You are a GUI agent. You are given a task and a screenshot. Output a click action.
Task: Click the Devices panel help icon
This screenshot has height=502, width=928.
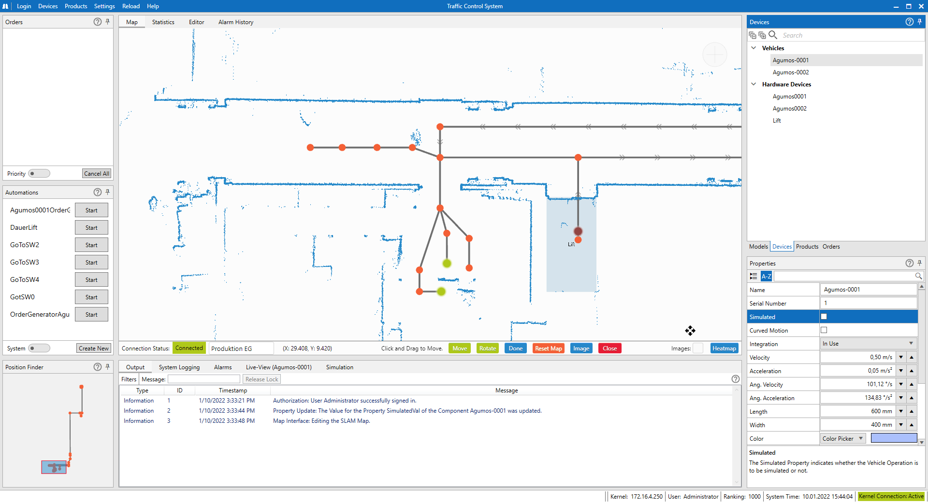click(909, 22)
